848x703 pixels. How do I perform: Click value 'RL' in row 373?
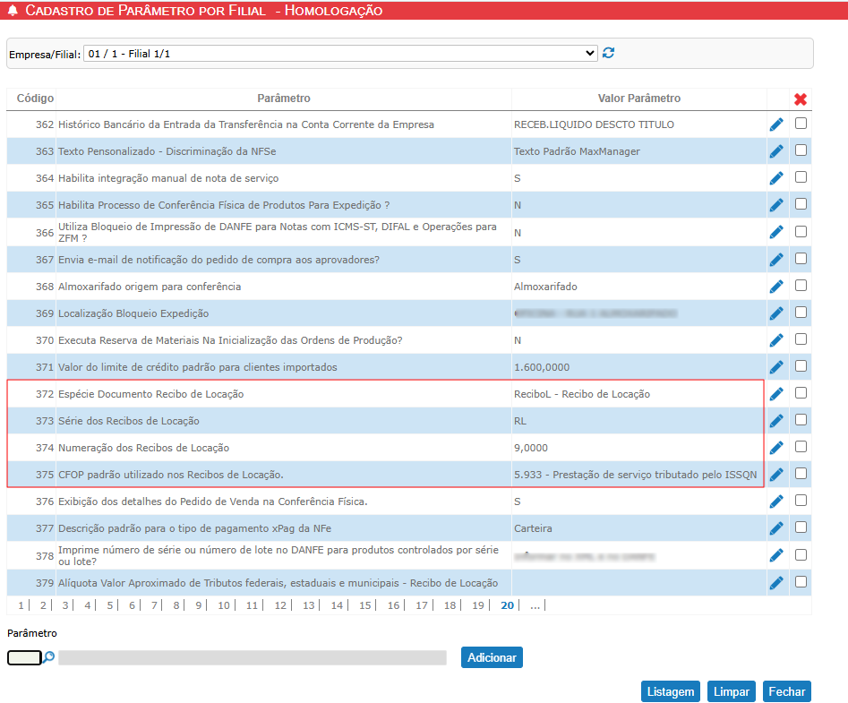(x=520, y=421)
